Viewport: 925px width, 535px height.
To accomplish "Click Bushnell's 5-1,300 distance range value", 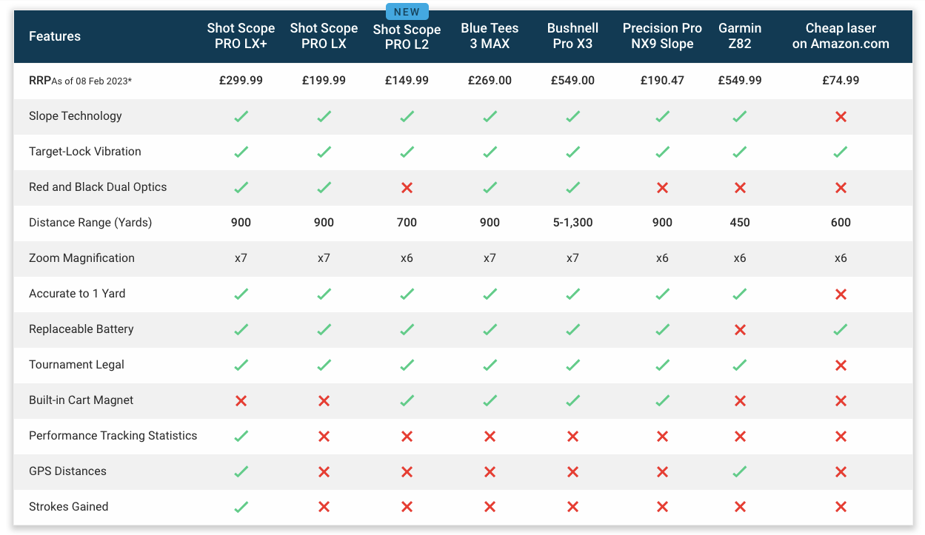I will 572,223.
